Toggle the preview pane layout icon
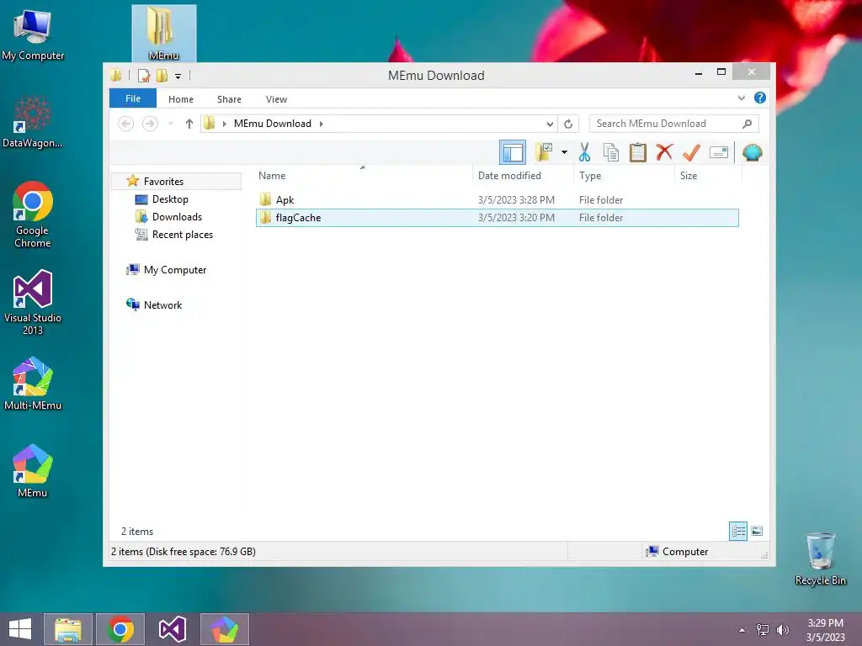862x646 pixels. click(x=513, y=152)
